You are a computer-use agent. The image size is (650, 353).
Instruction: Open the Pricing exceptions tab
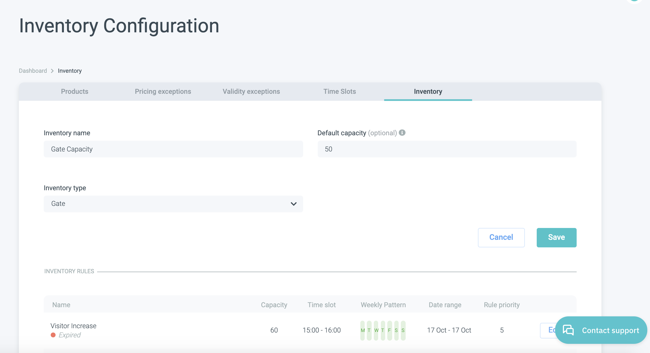click(x=163, y=92)
